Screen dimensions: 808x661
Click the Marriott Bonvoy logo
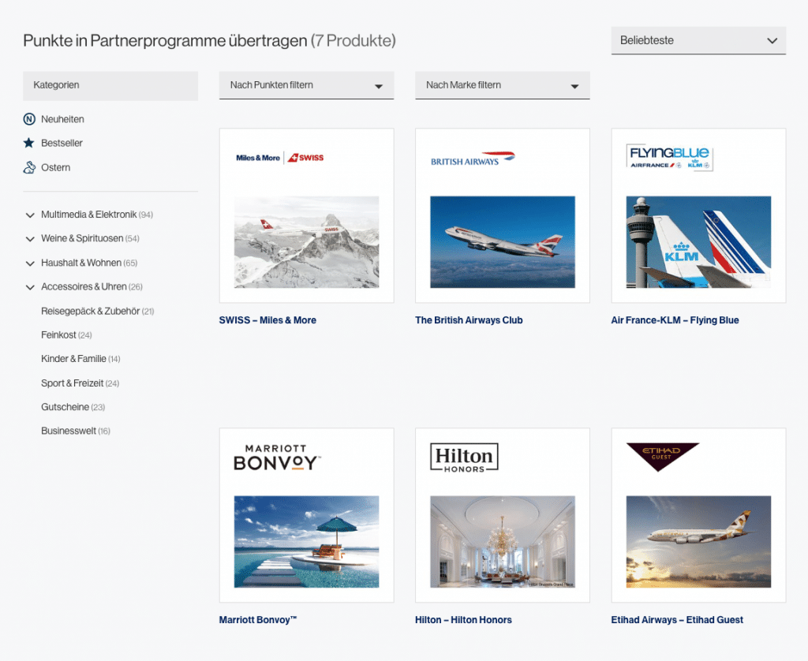tap(277, 457)
